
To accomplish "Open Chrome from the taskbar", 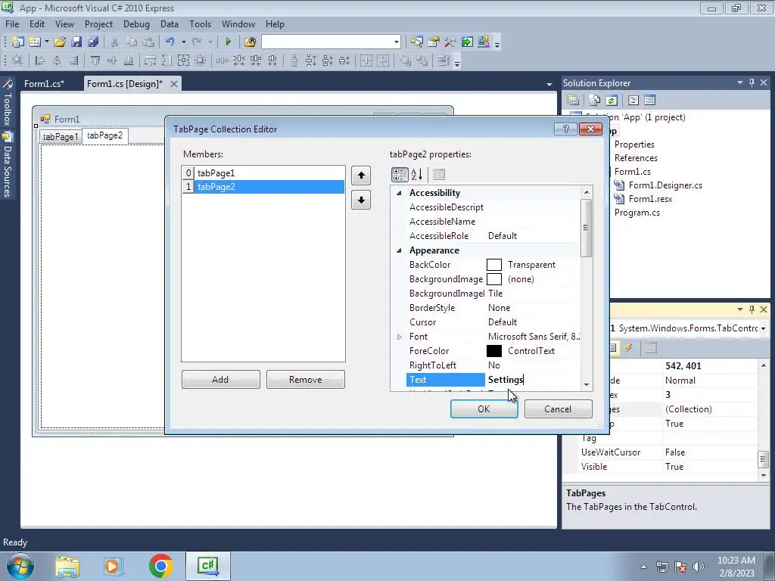I will (x=160, y=566).
